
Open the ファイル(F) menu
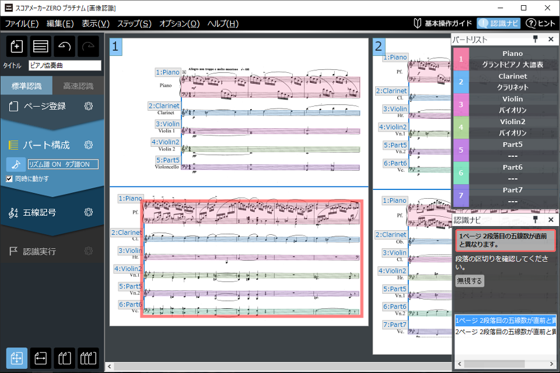[x=22, y=23]
